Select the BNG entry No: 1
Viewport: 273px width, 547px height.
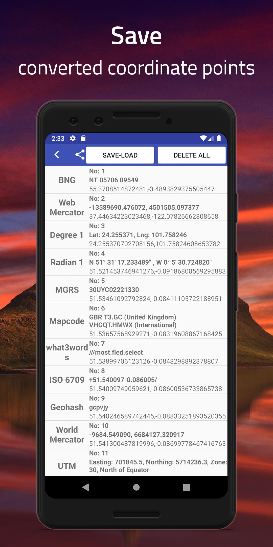[x=136, y=180]
